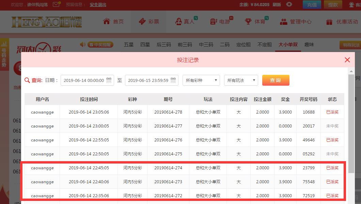Click the 优惠活动 gift box icon
The image size is (361, 204).
click(x=329, y=22)
